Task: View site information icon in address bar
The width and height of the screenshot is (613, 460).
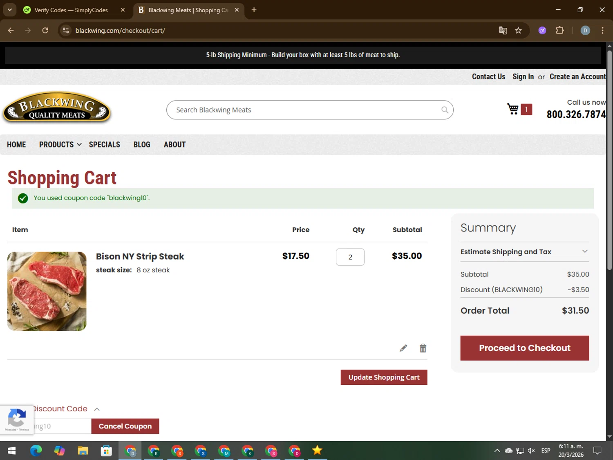Action: 66,30
